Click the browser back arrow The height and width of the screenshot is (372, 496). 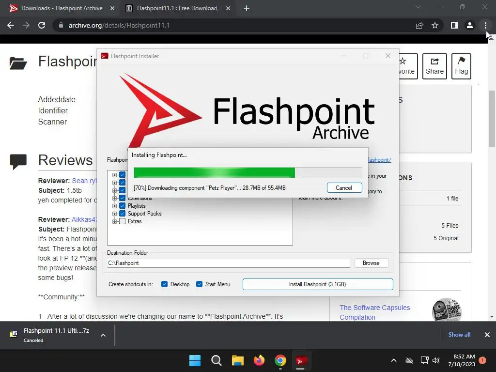pos(11,25)
